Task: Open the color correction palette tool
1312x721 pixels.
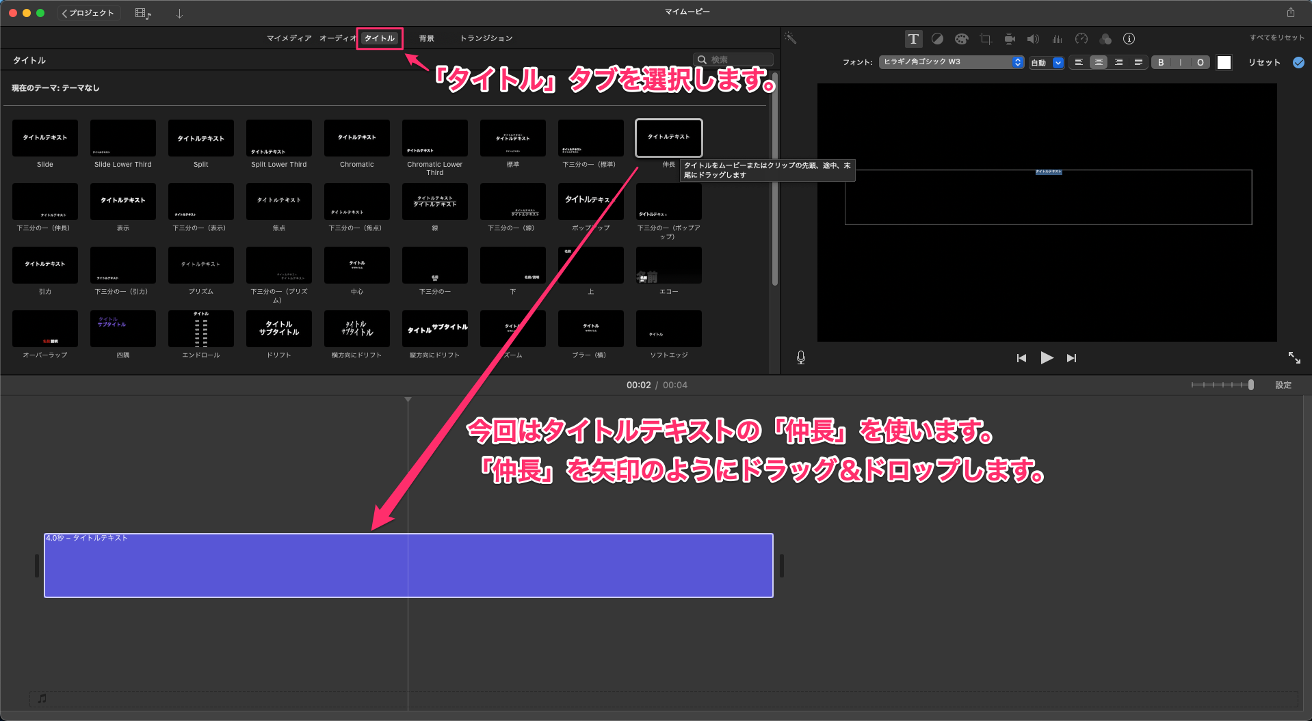Action: (961, 39)
